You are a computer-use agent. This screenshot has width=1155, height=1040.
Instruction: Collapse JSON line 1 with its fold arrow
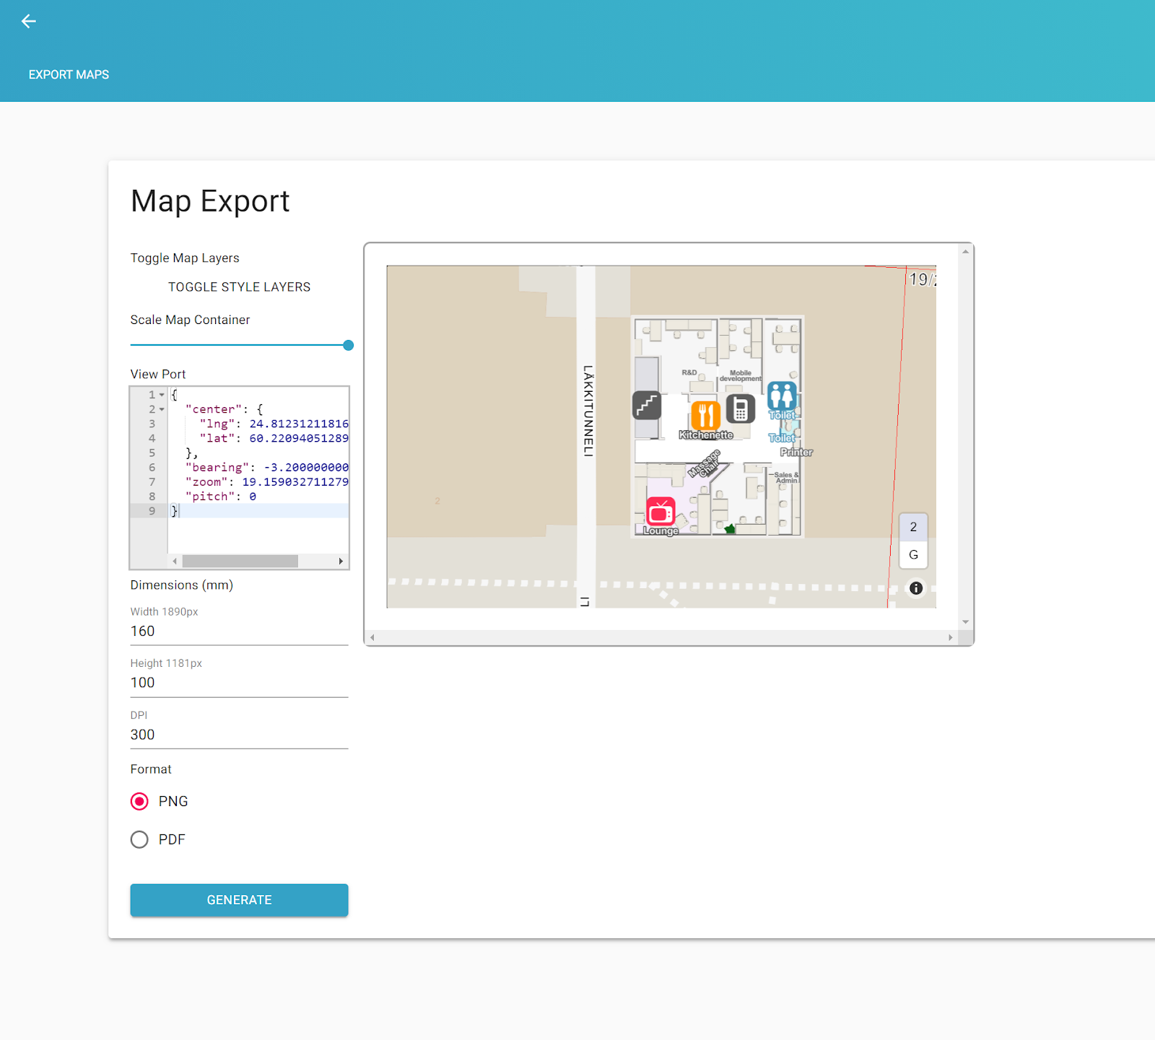tap(162, 395)
